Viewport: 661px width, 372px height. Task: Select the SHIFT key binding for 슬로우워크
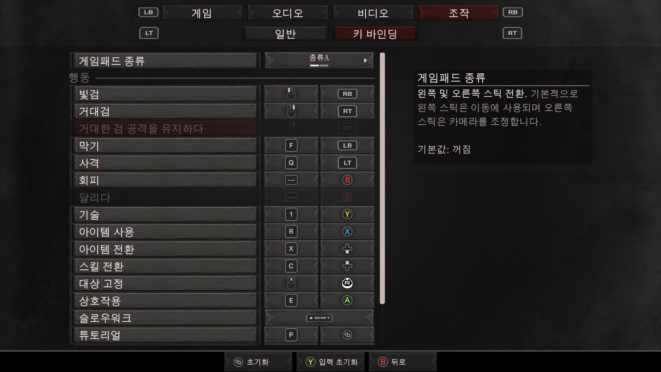[x=319, y=318]
